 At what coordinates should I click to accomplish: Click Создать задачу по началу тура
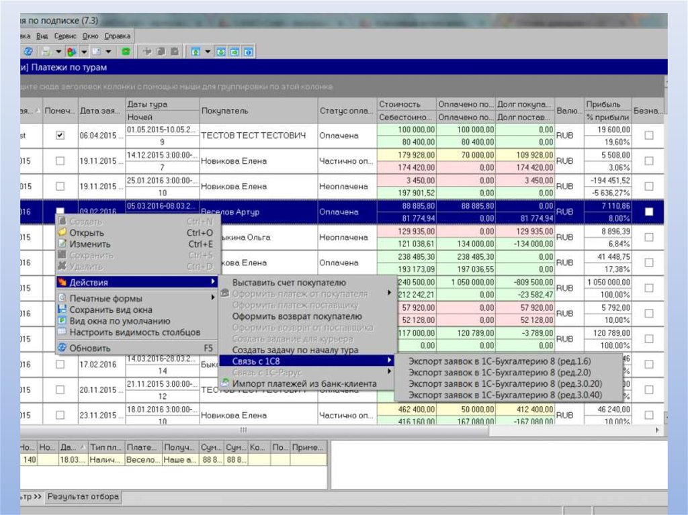pos(306,350)
